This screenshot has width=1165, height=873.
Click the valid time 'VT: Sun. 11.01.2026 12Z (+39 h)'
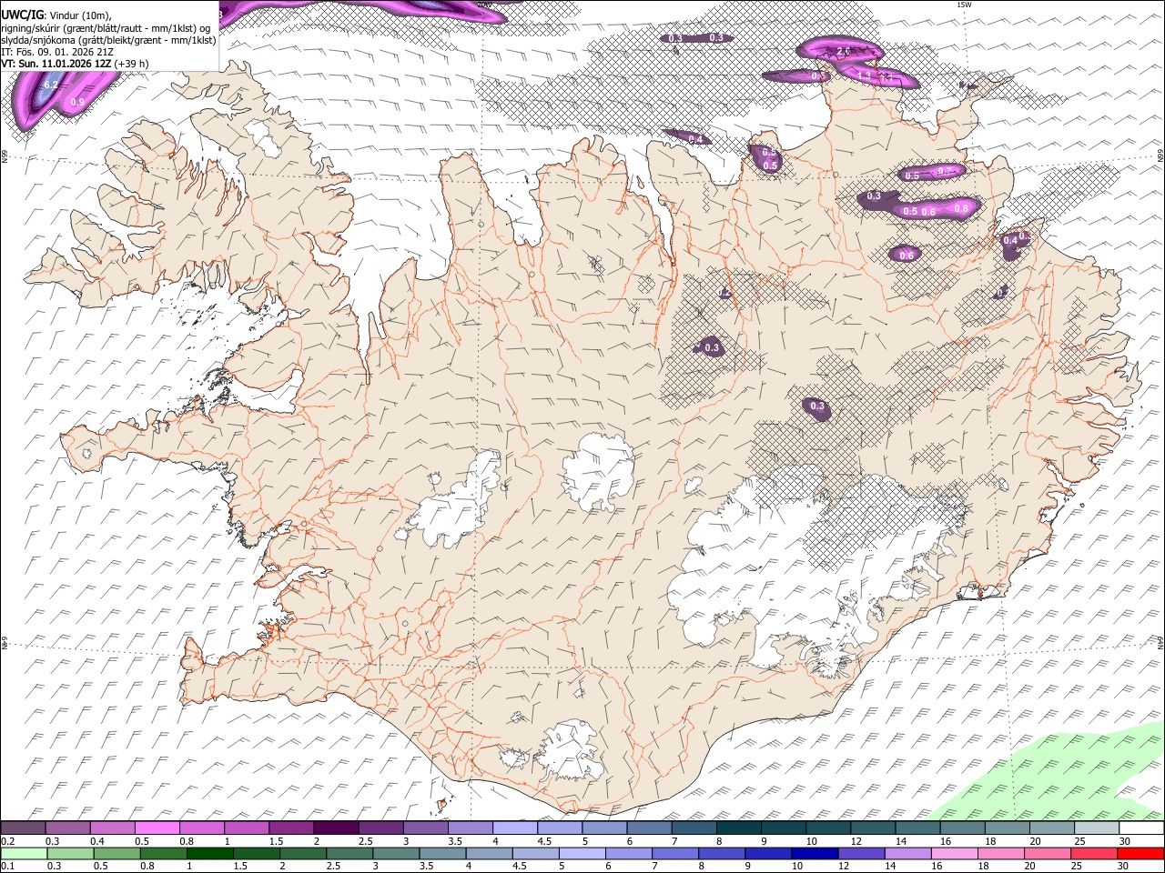[75, 64]
